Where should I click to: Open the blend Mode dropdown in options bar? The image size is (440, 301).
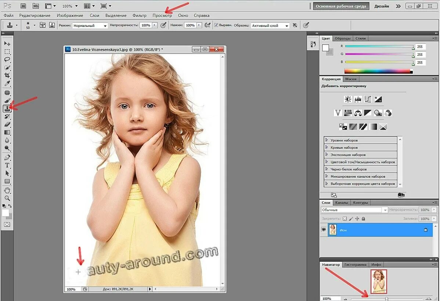90,26
